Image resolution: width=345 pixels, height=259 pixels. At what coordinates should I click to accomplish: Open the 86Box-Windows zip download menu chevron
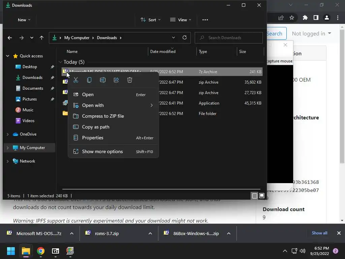pyautogui.click(x=229, y=233)
